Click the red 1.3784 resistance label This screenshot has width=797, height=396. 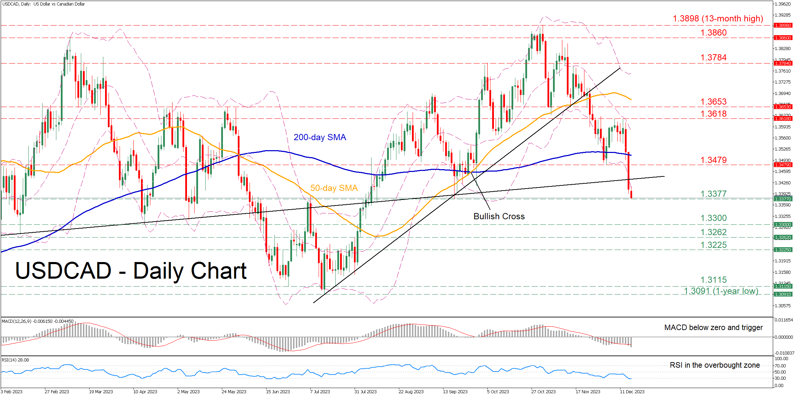click(x=713, y=58)
